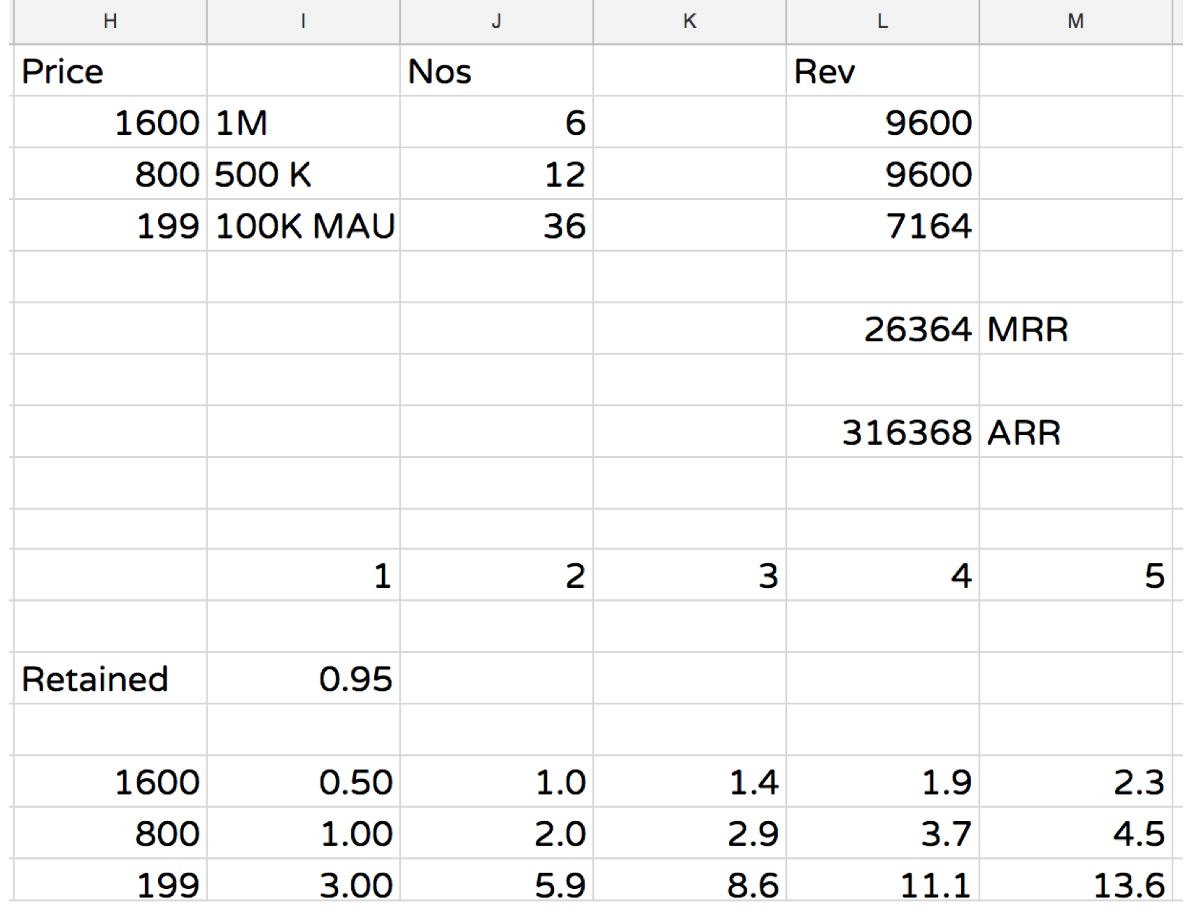Select the cell with value 0.50

[x=303, y=781]
